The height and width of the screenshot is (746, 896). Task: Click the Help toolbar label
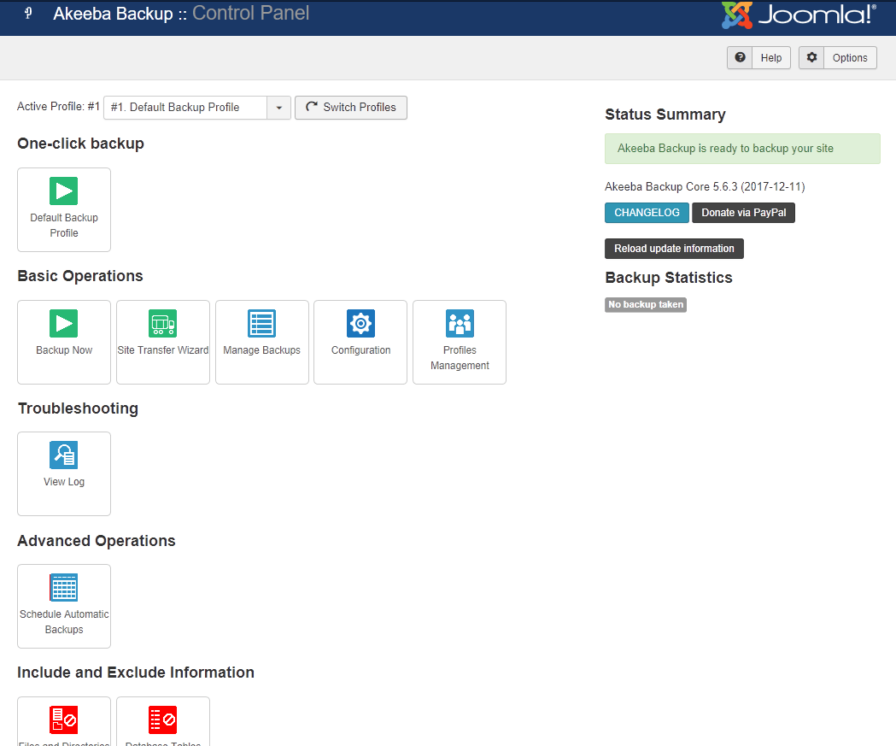pyautogui.click(x=771, y=58)
